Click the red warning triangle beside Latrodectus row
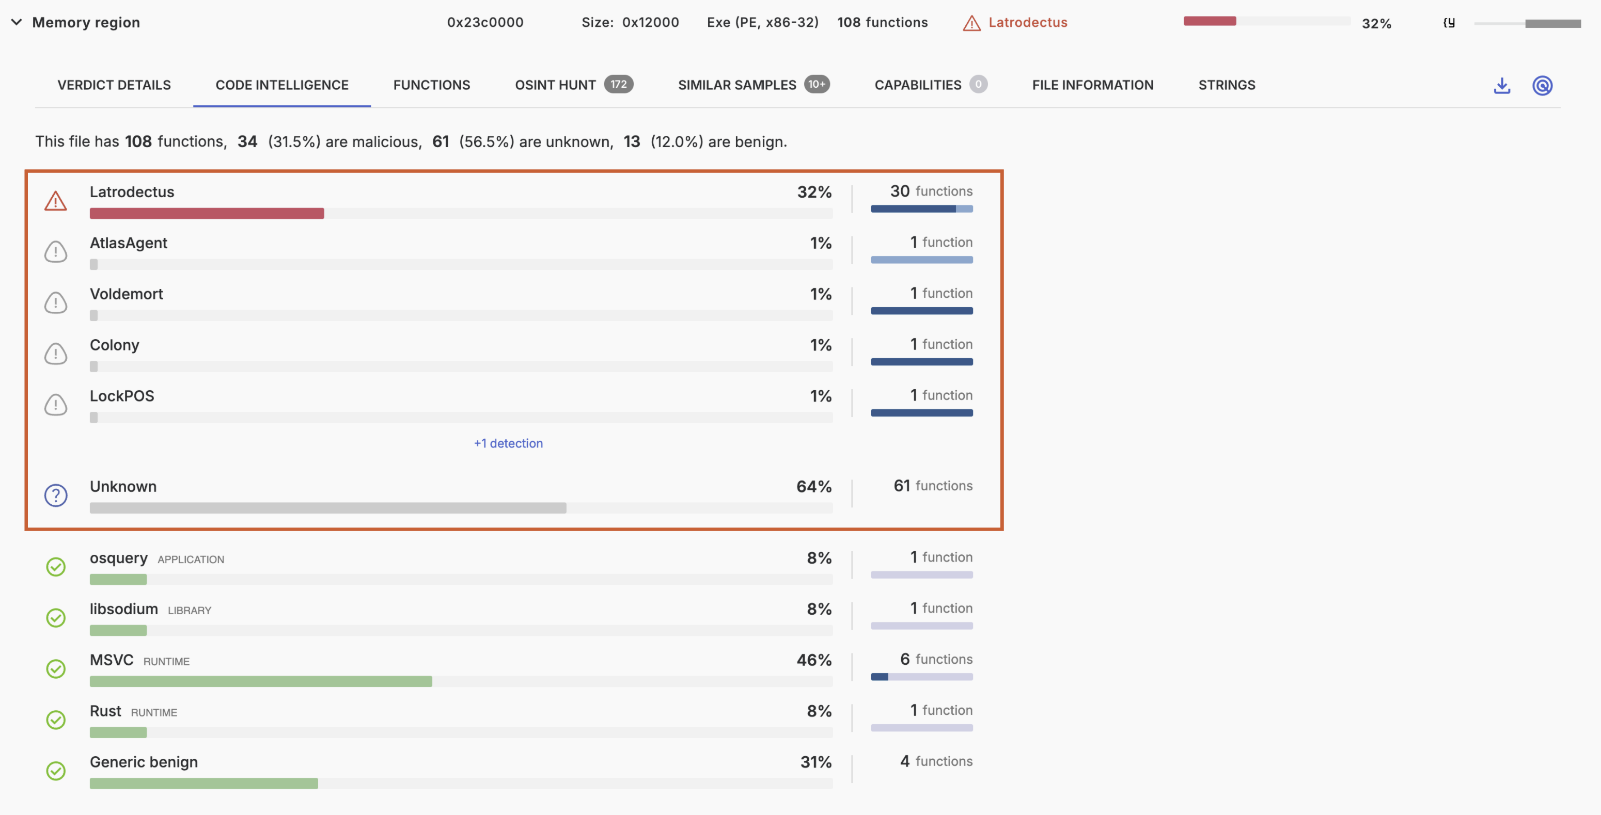 (x=55, y=201)
